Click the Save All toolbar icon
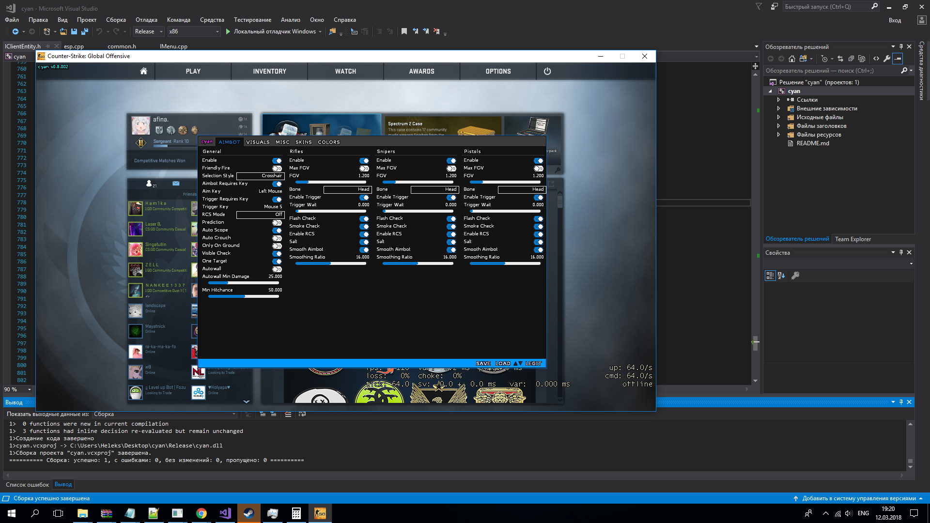Screen dimensions: 930x523 84,31
